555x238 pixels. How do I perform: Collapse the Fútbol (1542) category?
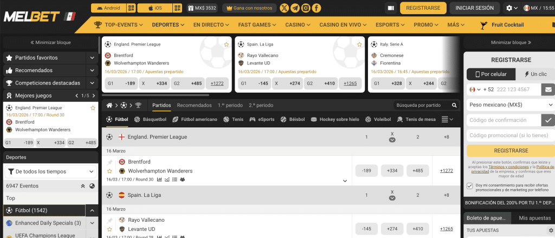click(92, 211)
